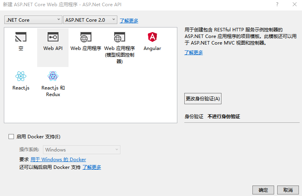Choose Web 应用程序 (模型视图控制器) template icon

[119, 37]
